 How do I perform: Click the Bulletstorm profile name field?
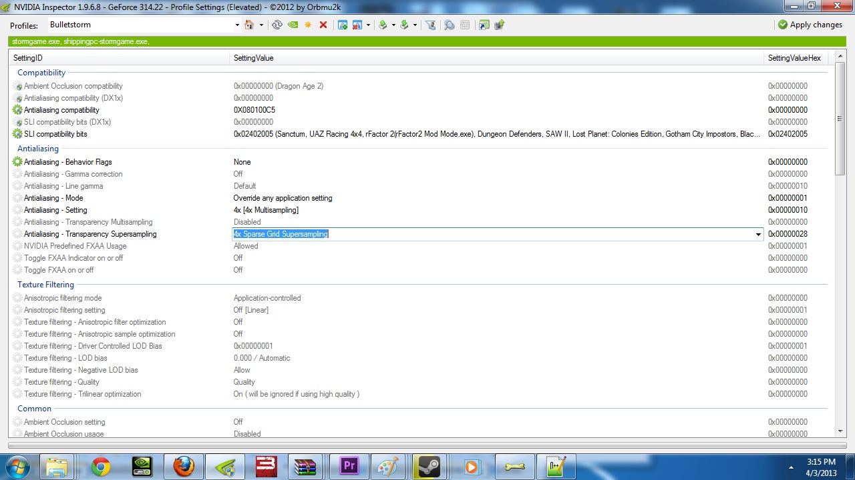141,25
